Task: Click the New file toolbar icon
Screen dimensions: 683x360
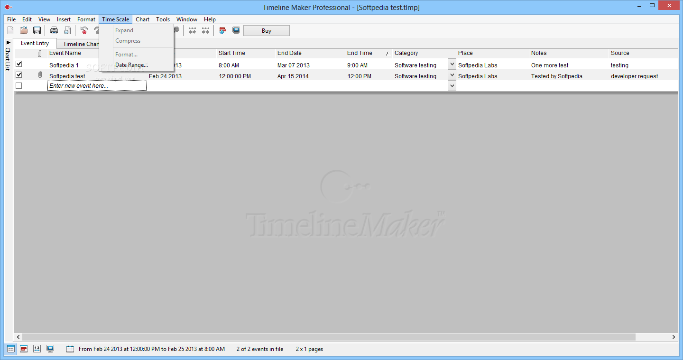Action: coord(10,30)
